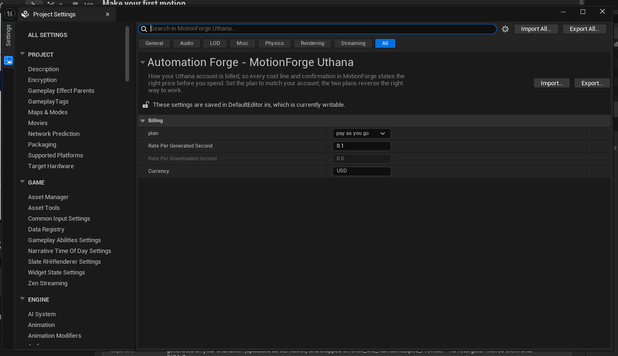
Task: Open Slate RHIRenderer Settings
Action: [65, 262]
